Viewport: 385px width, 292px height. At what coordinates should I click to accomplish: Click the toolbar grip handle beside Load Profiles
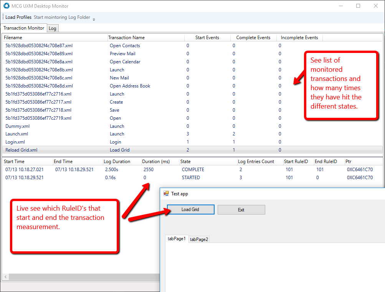click(x=3, y=17)
